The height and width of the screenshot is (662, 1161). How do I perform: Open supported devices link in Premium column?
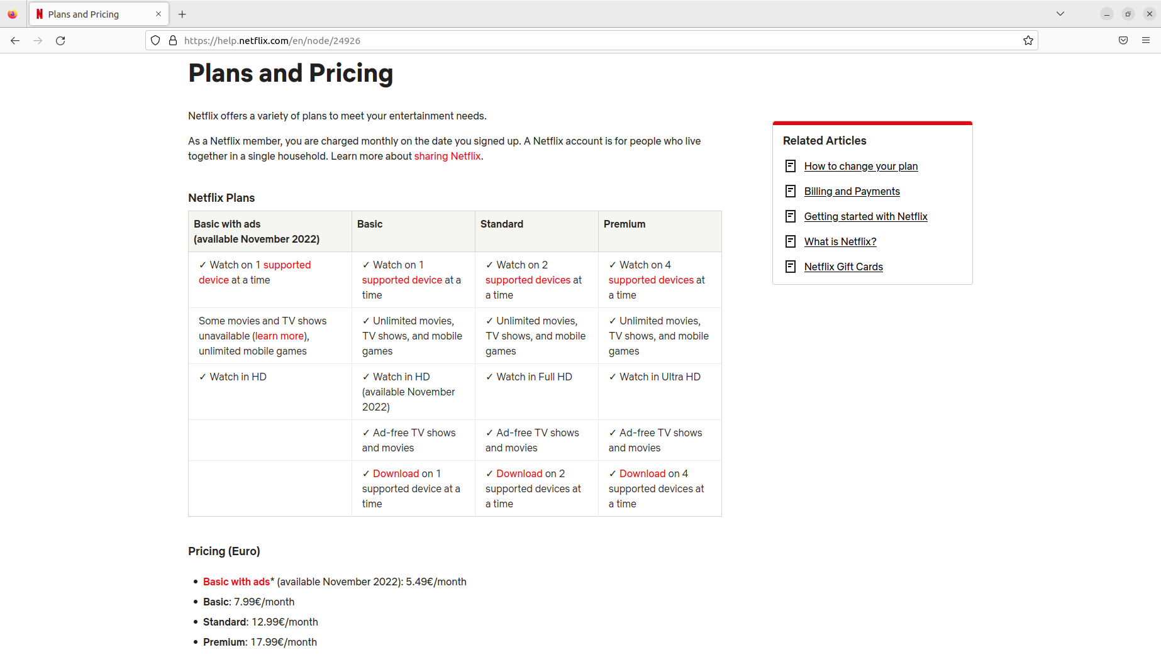coord(651,280)
